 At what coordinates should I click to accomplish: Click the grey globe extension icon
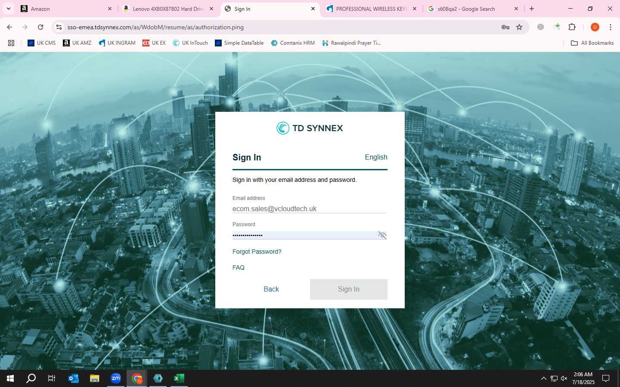pyautogui.click(x=540, y=27)
